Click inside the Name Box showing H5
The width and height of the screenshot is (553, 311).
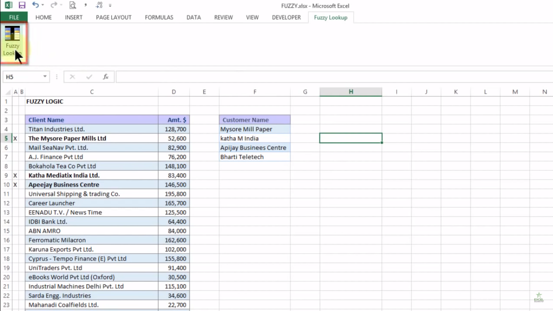click(22, 77)
